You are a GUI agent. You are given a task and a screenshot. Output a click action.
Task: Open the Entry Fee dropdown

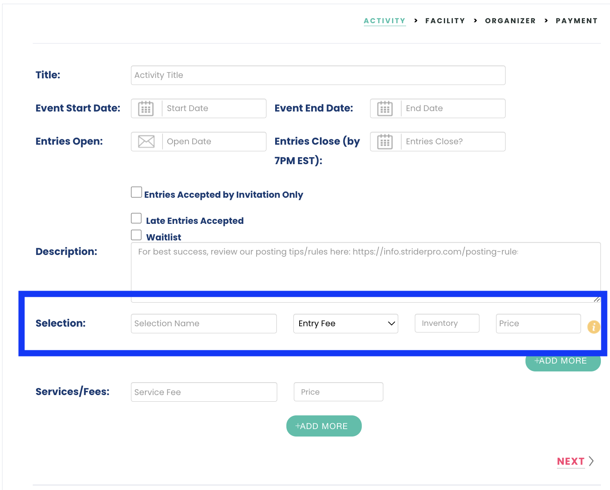(x=346, y=323)
